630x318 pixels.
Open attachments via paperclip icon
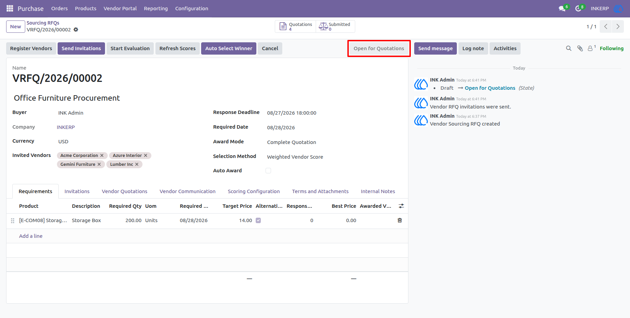pyautogui.click(x=580, y=48)
